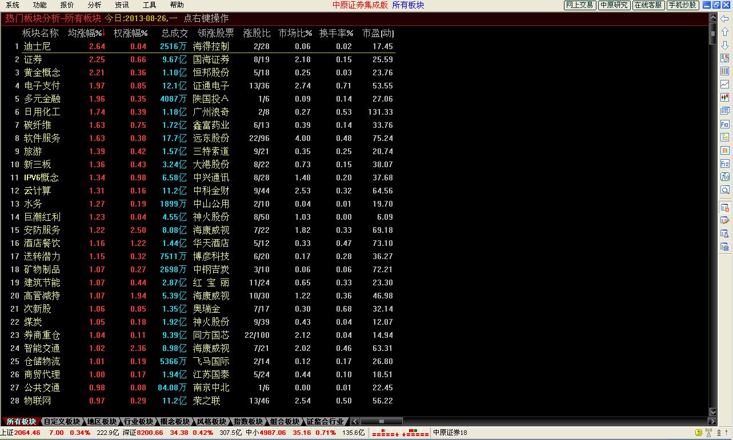Image resolution: width=733 pixels, height=440 pixels.
Task: Click the double up arrow status icon
Action: [719, 433]
